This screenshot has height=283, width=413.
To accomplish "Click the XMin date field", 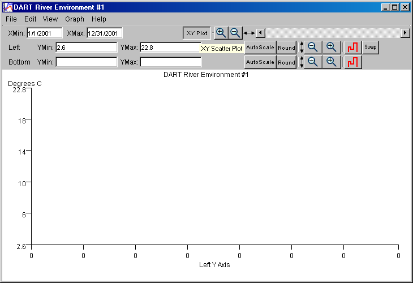I will point(44,33).
